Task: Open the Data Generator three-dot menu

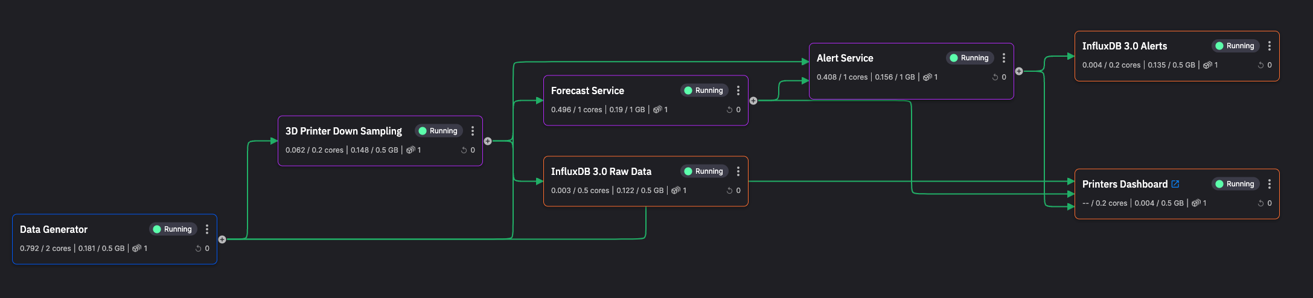Action: tap(207, 229)
